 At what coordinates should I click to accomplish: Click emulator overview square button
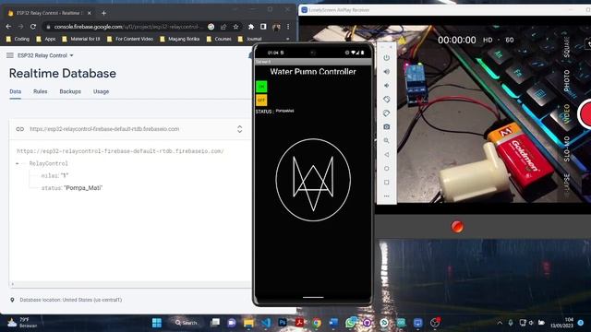tap(386, 183)
